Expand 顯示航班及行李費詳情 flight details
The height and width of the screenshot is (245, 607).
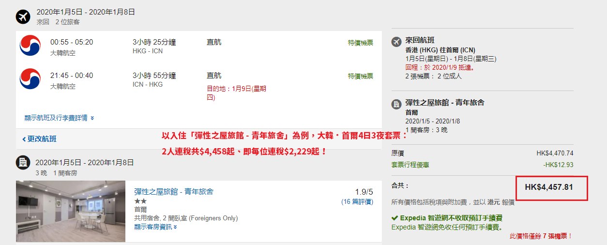pyautogui.click(x=59, y=118)
